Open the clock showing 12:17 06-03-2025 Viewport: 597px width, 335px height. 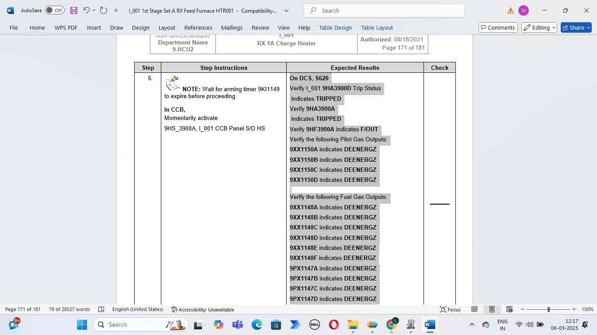point(564,325)
